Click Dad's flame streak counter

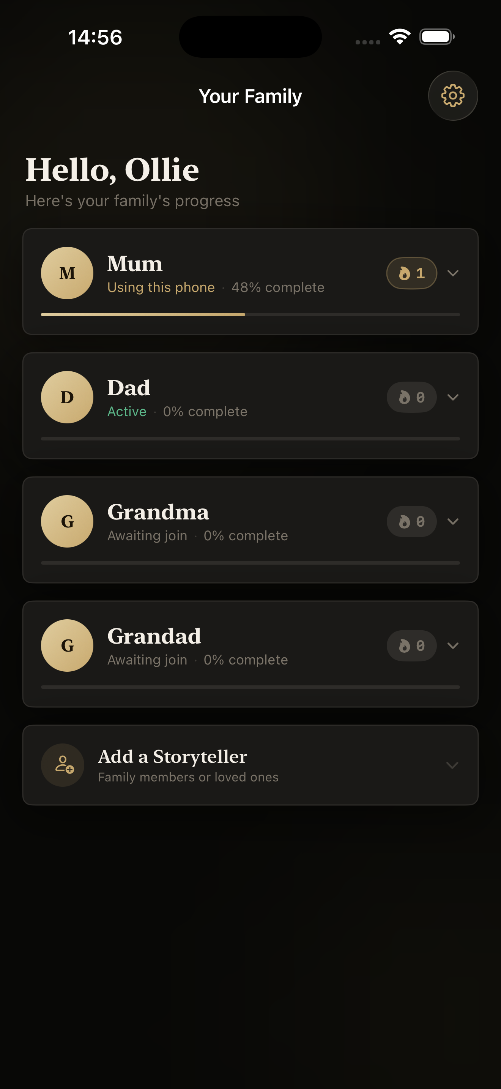coord(411,398)
